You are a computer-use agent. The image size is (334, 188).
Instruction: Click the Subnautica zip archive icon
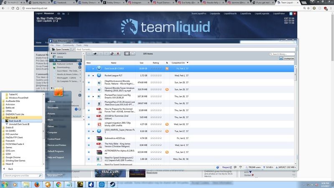[99, 138]
